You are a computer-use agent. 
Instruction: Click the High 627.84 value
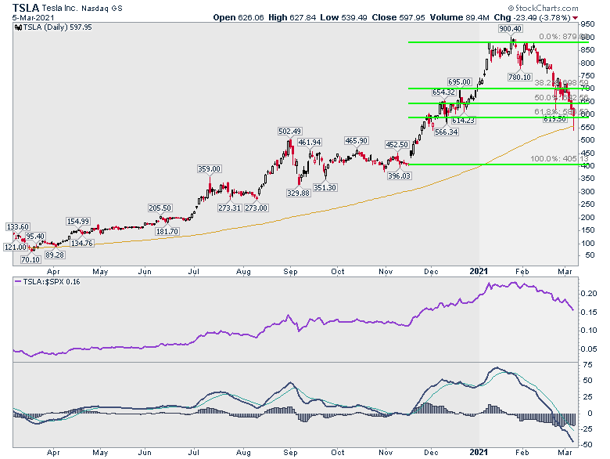[x=292, y=17]
